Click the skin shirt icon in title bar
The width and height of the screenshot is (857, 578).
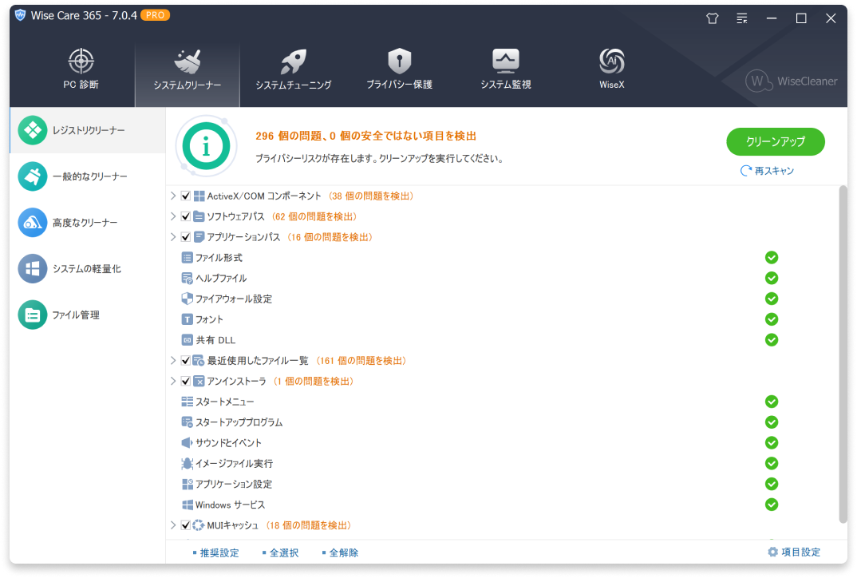tap(713, 18)
